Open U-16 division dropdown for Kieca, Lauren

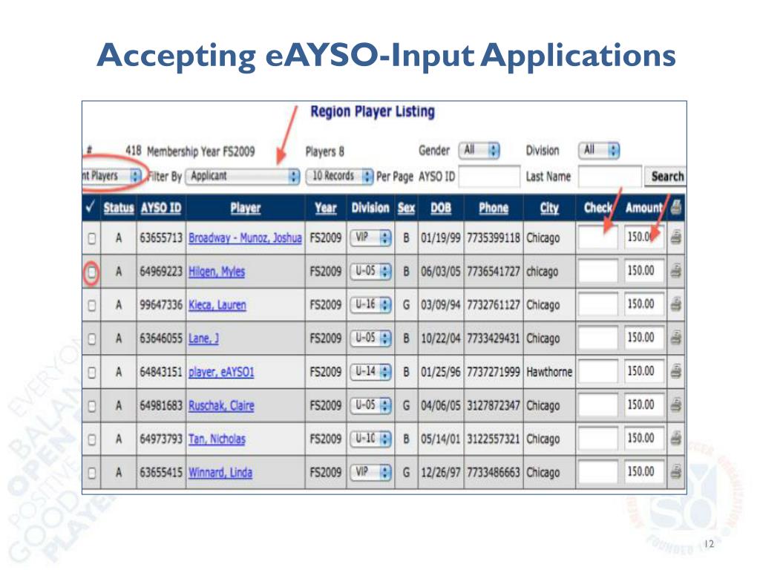click(x=371, y=304)
